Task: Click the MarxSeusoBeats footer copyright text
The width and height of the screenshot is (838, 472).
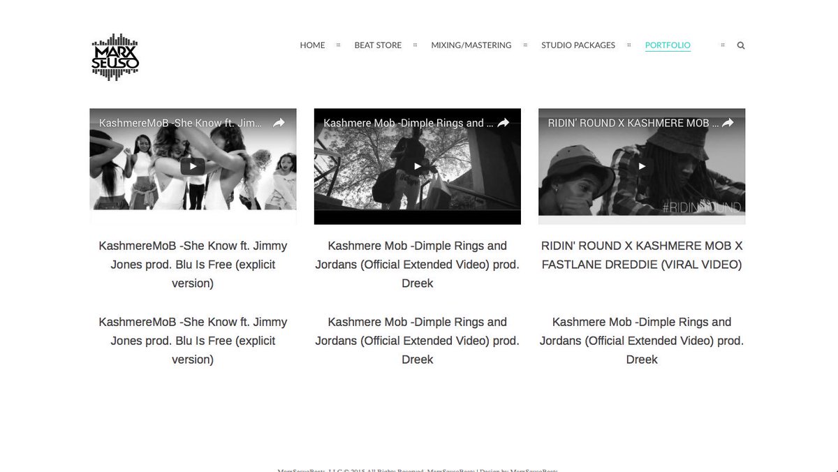Action: click(418, 470)
